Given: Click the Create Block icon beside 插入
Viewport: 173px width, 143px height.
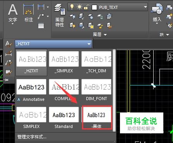Looking at the screenshot, I should click(170, 7).
